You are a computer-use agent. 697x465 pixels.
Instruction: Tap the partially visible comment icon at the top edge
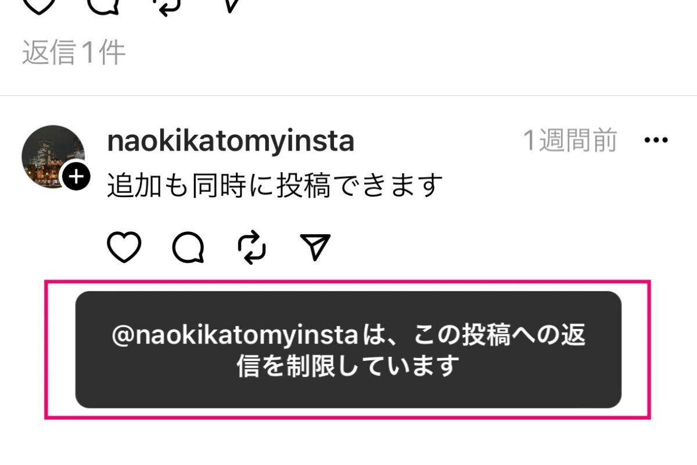click(103, 6)
